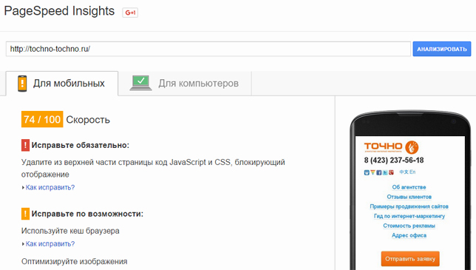Screen dimensions: 476x270
Task: Click the orange ТОЧНО logo in preview
Action: (391, 147)
